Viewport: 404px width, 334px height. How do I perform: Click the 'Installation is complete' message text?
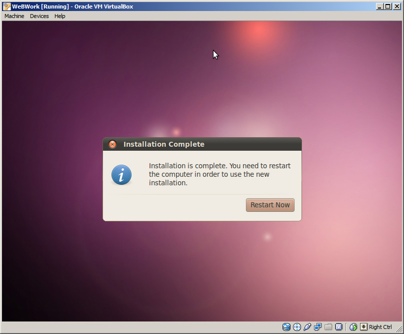point(219,174)
